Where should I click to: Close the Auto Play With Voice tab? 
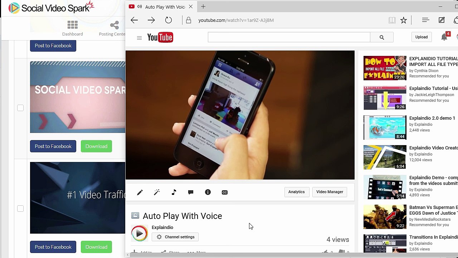[x=191, y=6]
